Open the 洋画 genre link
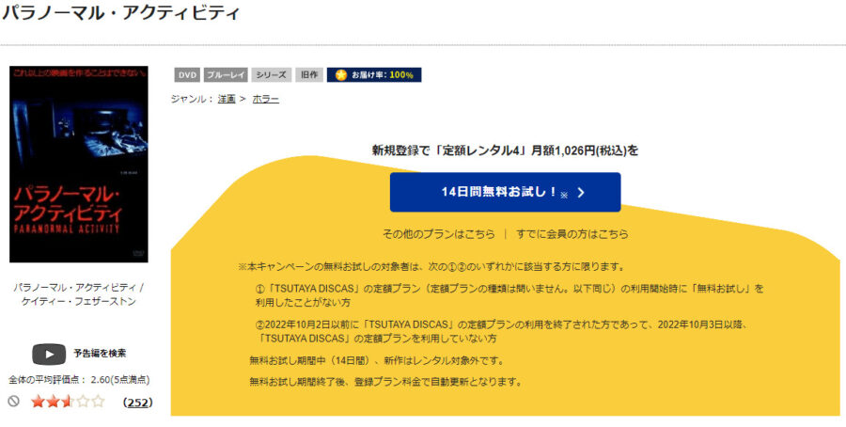The height and width of the screenshot is (427, 846). click(x=227, y=100)
